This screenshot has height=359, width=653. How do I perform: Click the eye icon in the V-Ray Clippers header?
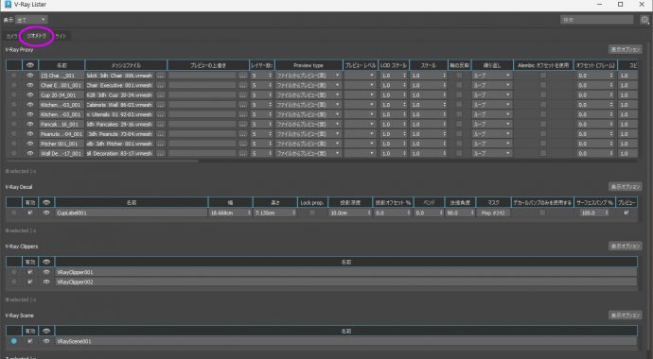[x=46, y=262]
